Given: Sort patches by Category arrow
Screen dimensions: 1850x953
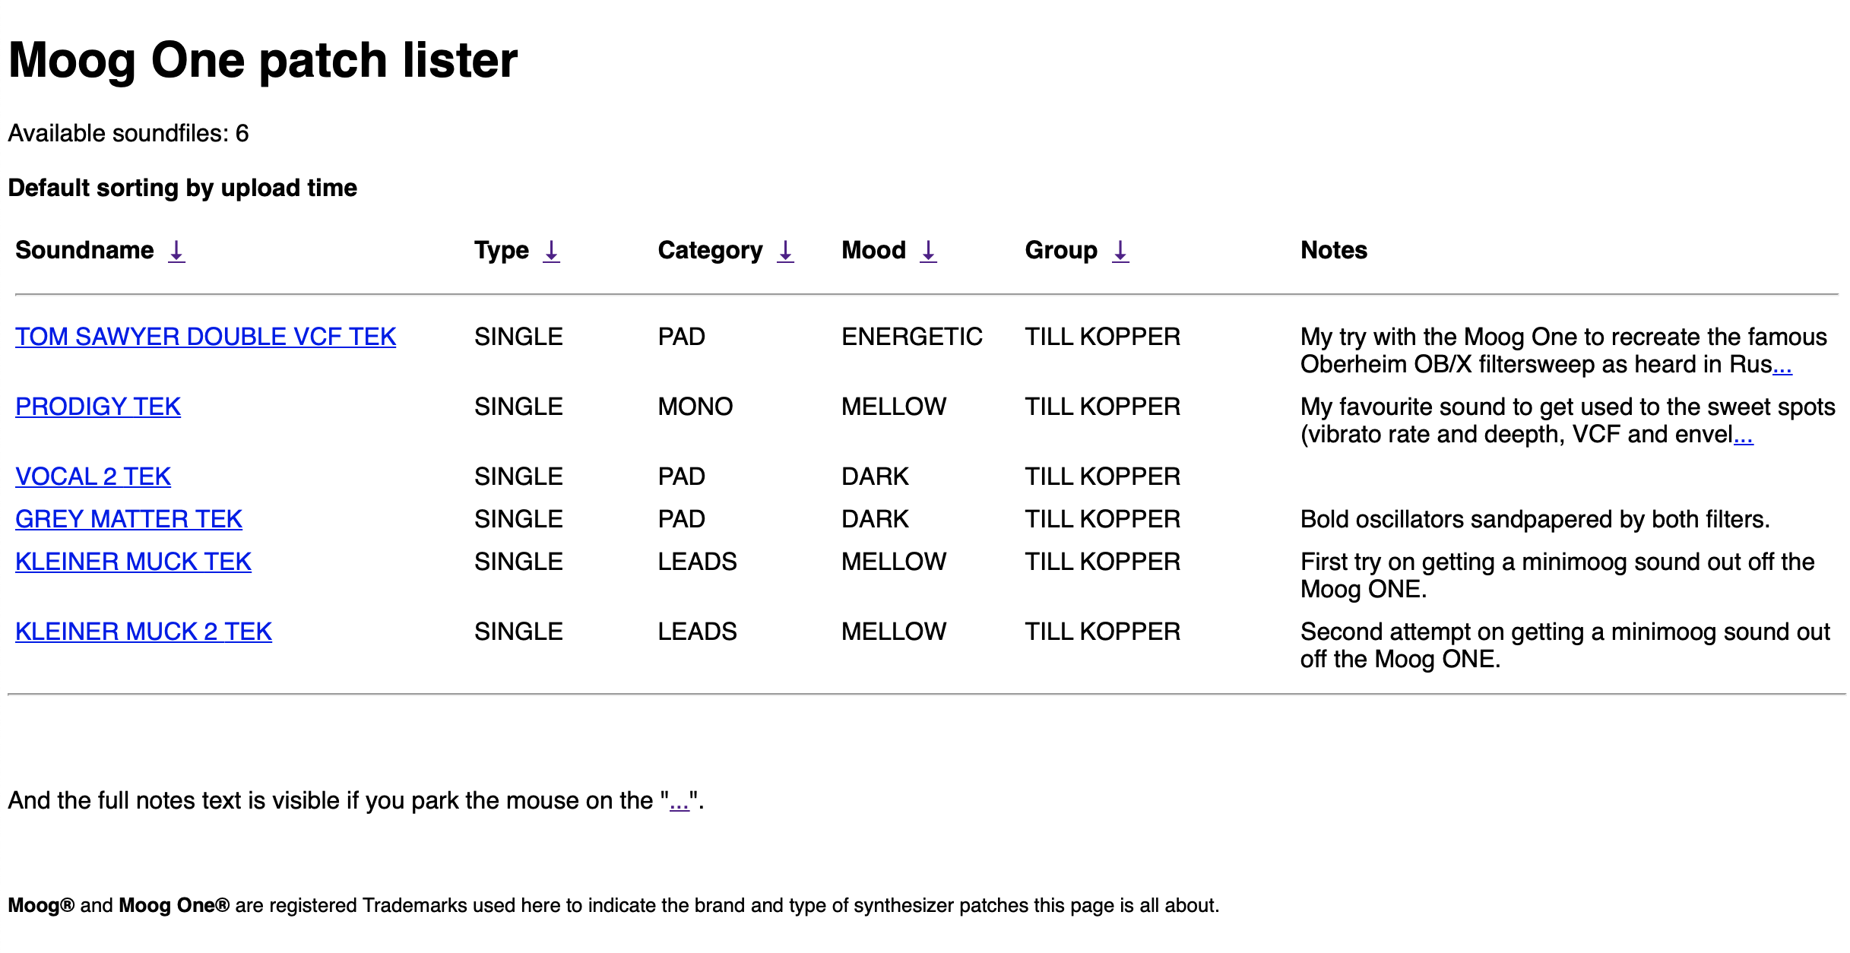Looking at the screenshot, I should coord(785,251).
